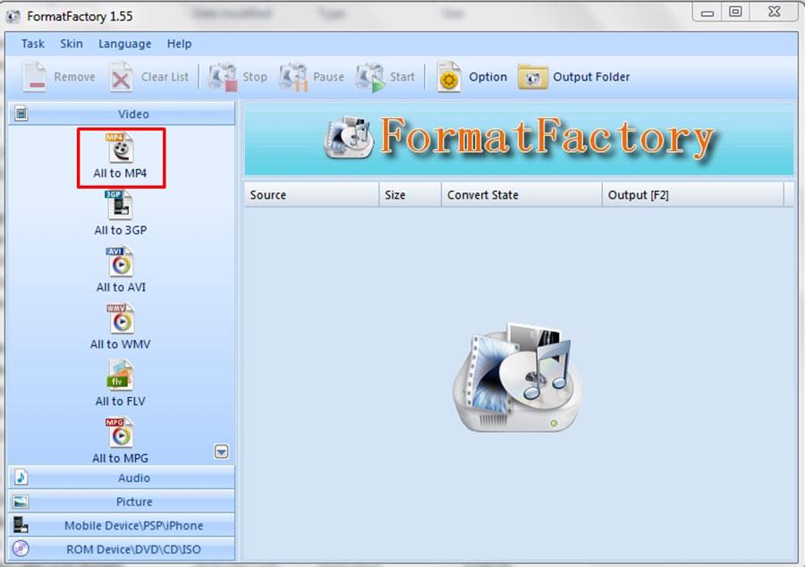Open the Task menu

[33, 44]
